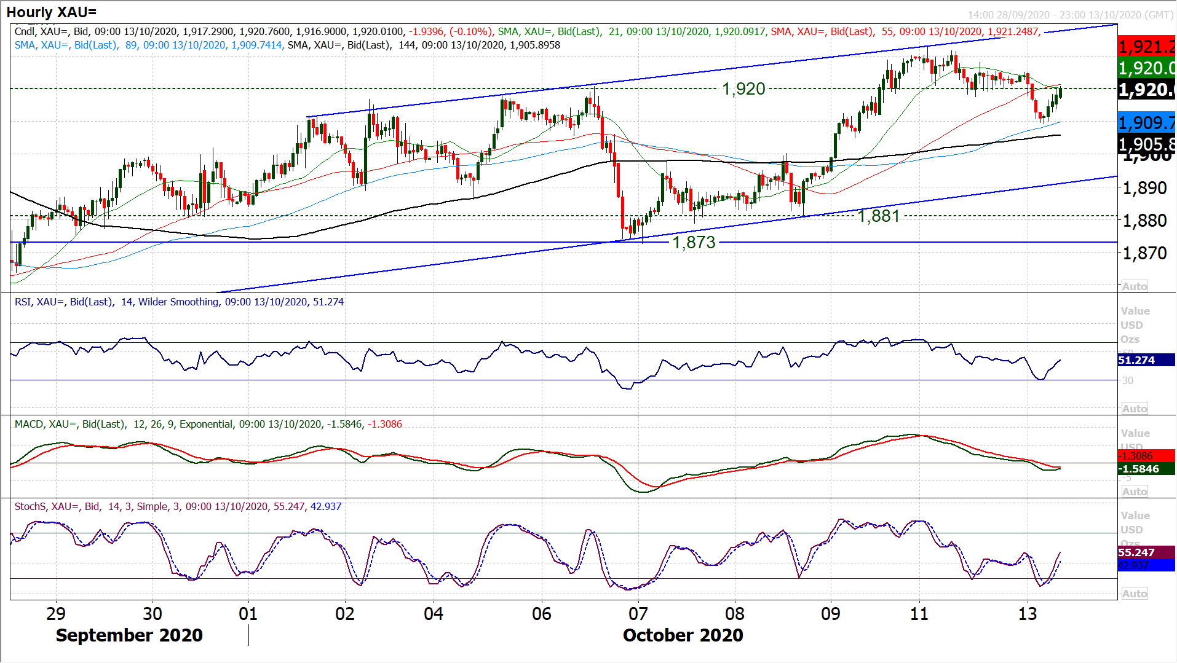Click the 1,870 price axis label

(1144, 253)
